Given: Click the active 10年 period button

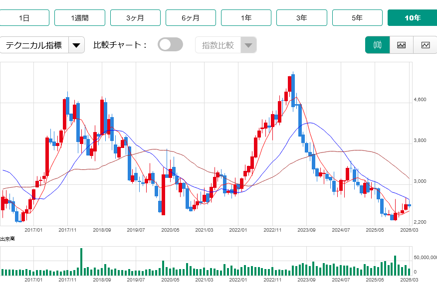Looking at the screenshot, I should 412,18.
